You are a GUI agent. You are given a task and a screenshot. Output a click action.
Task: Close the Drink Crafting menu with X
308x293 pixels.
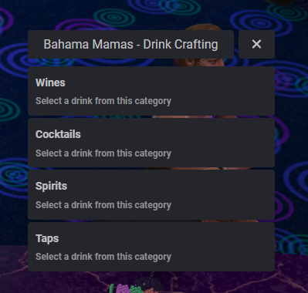coord(256,44)
